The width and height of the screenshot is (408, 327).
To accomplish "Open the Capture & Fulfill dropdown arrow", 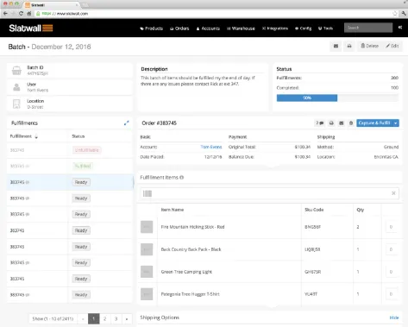I will pos(396,123).
